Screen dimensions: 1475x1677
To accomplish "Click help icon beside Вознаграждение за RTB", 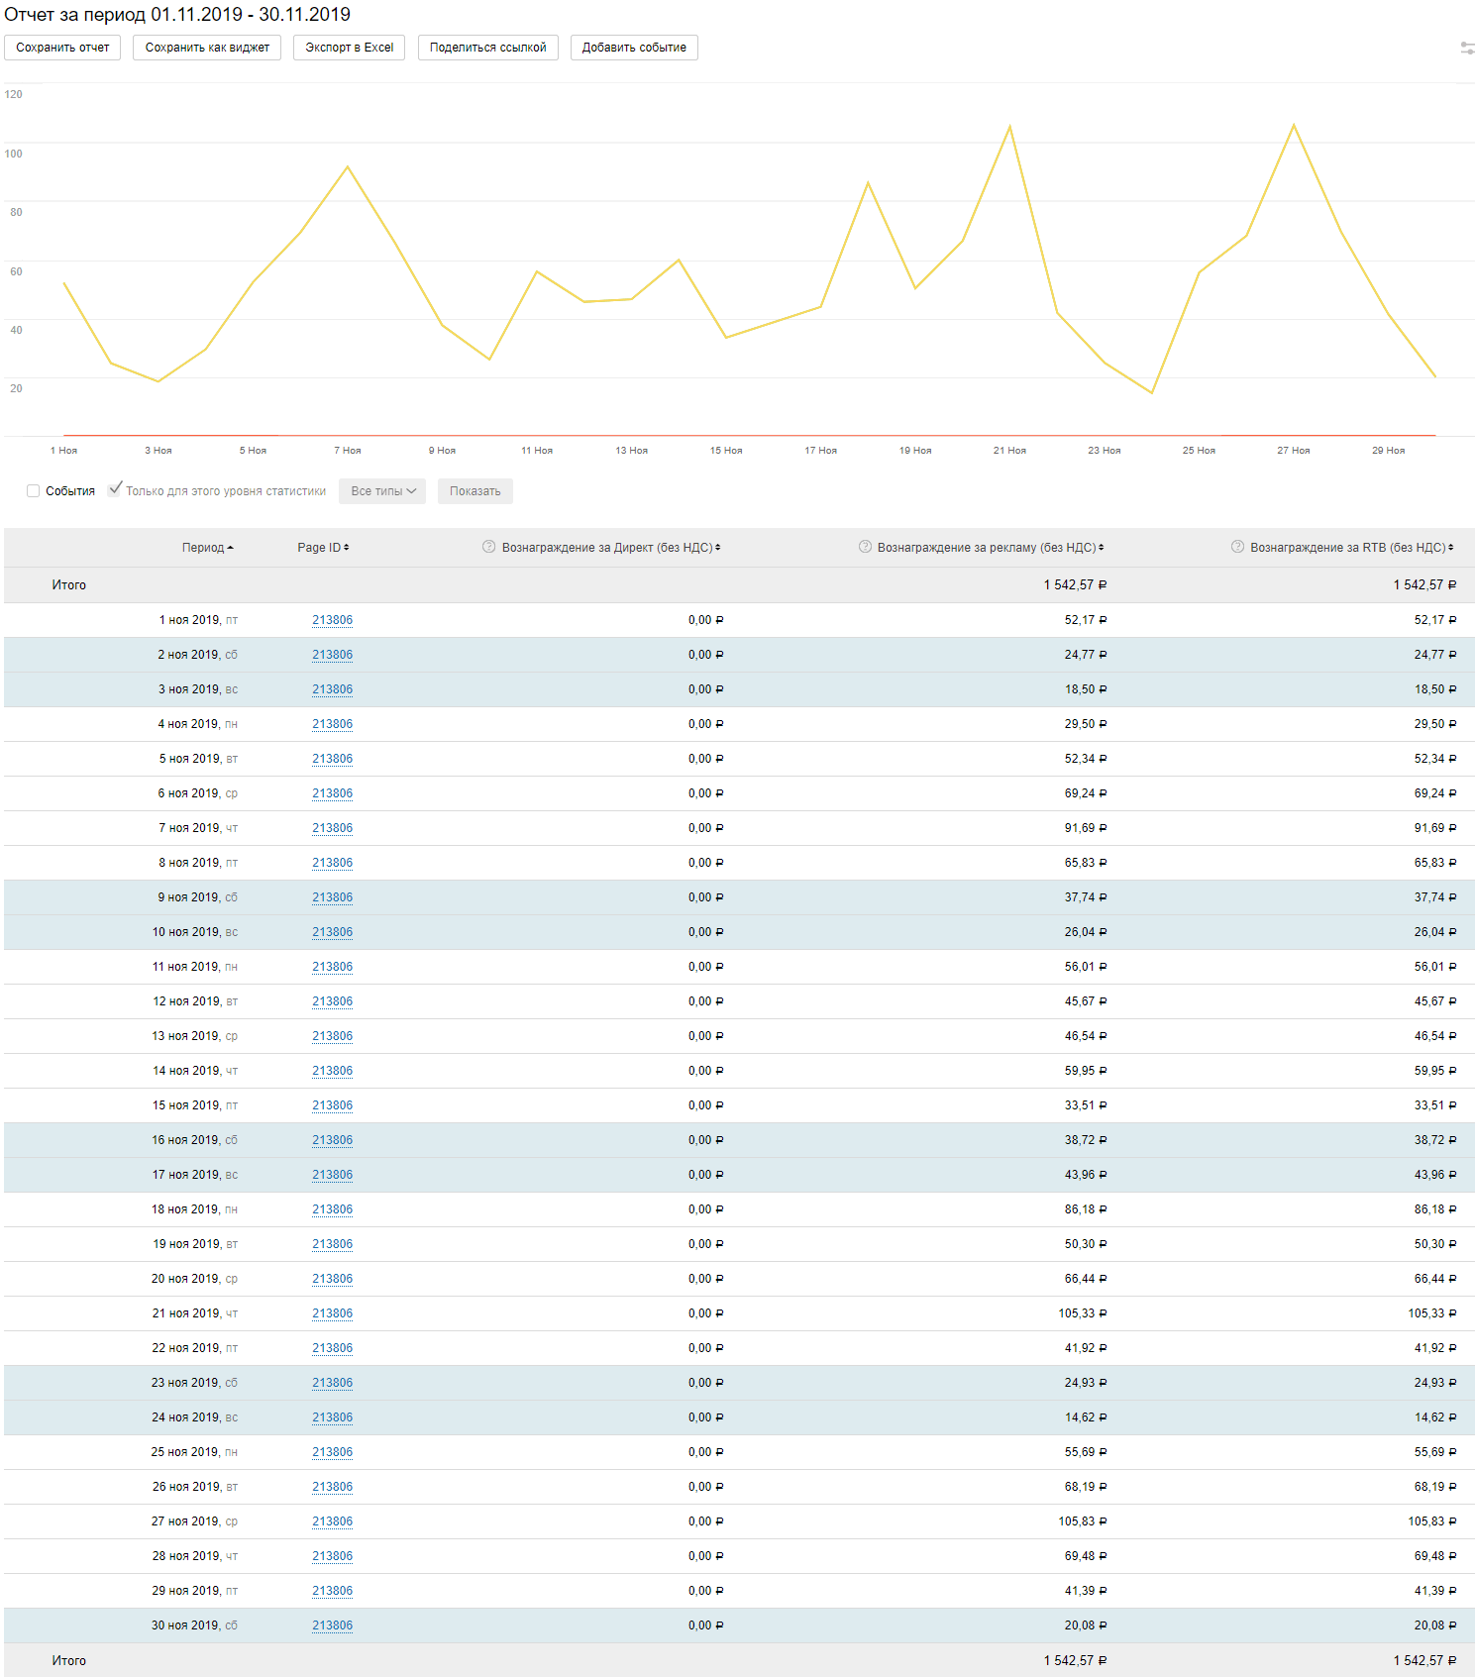I will [x=1237, y=547].
